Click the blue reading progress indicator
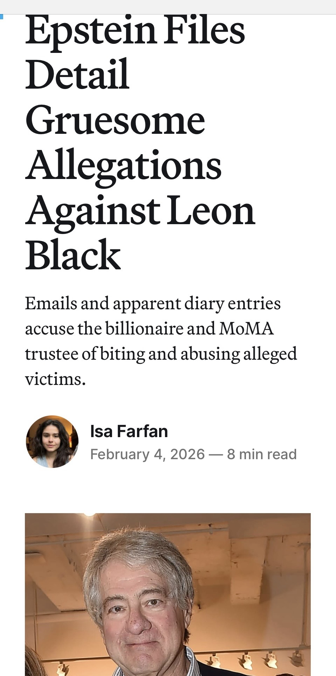Viewport: 336px width, 676px height. pos(1,16)
